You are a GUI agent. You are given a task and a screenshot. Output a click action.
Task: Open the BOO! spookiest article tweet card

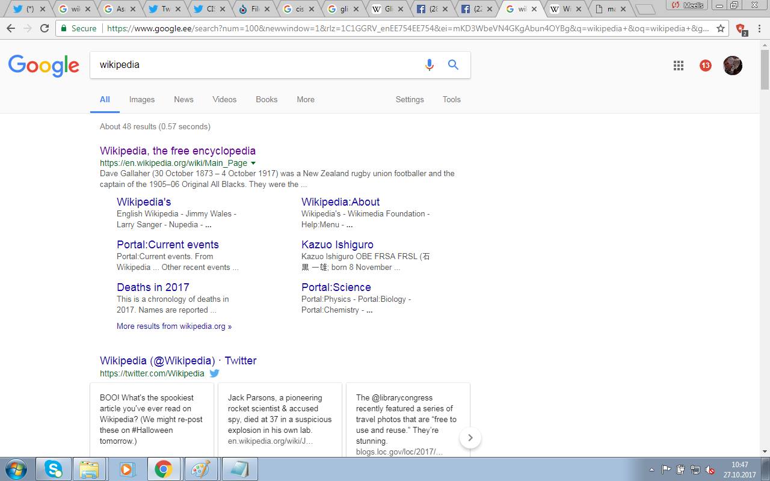coord(152,420)
